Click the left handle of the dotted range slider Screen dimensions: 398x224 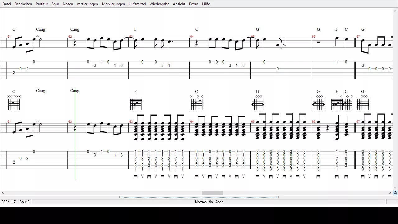click(122, 197)
